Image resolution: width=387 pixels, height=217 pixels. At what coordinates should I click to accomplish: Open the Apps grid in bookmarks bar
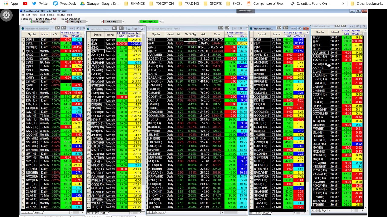point(11,4)
